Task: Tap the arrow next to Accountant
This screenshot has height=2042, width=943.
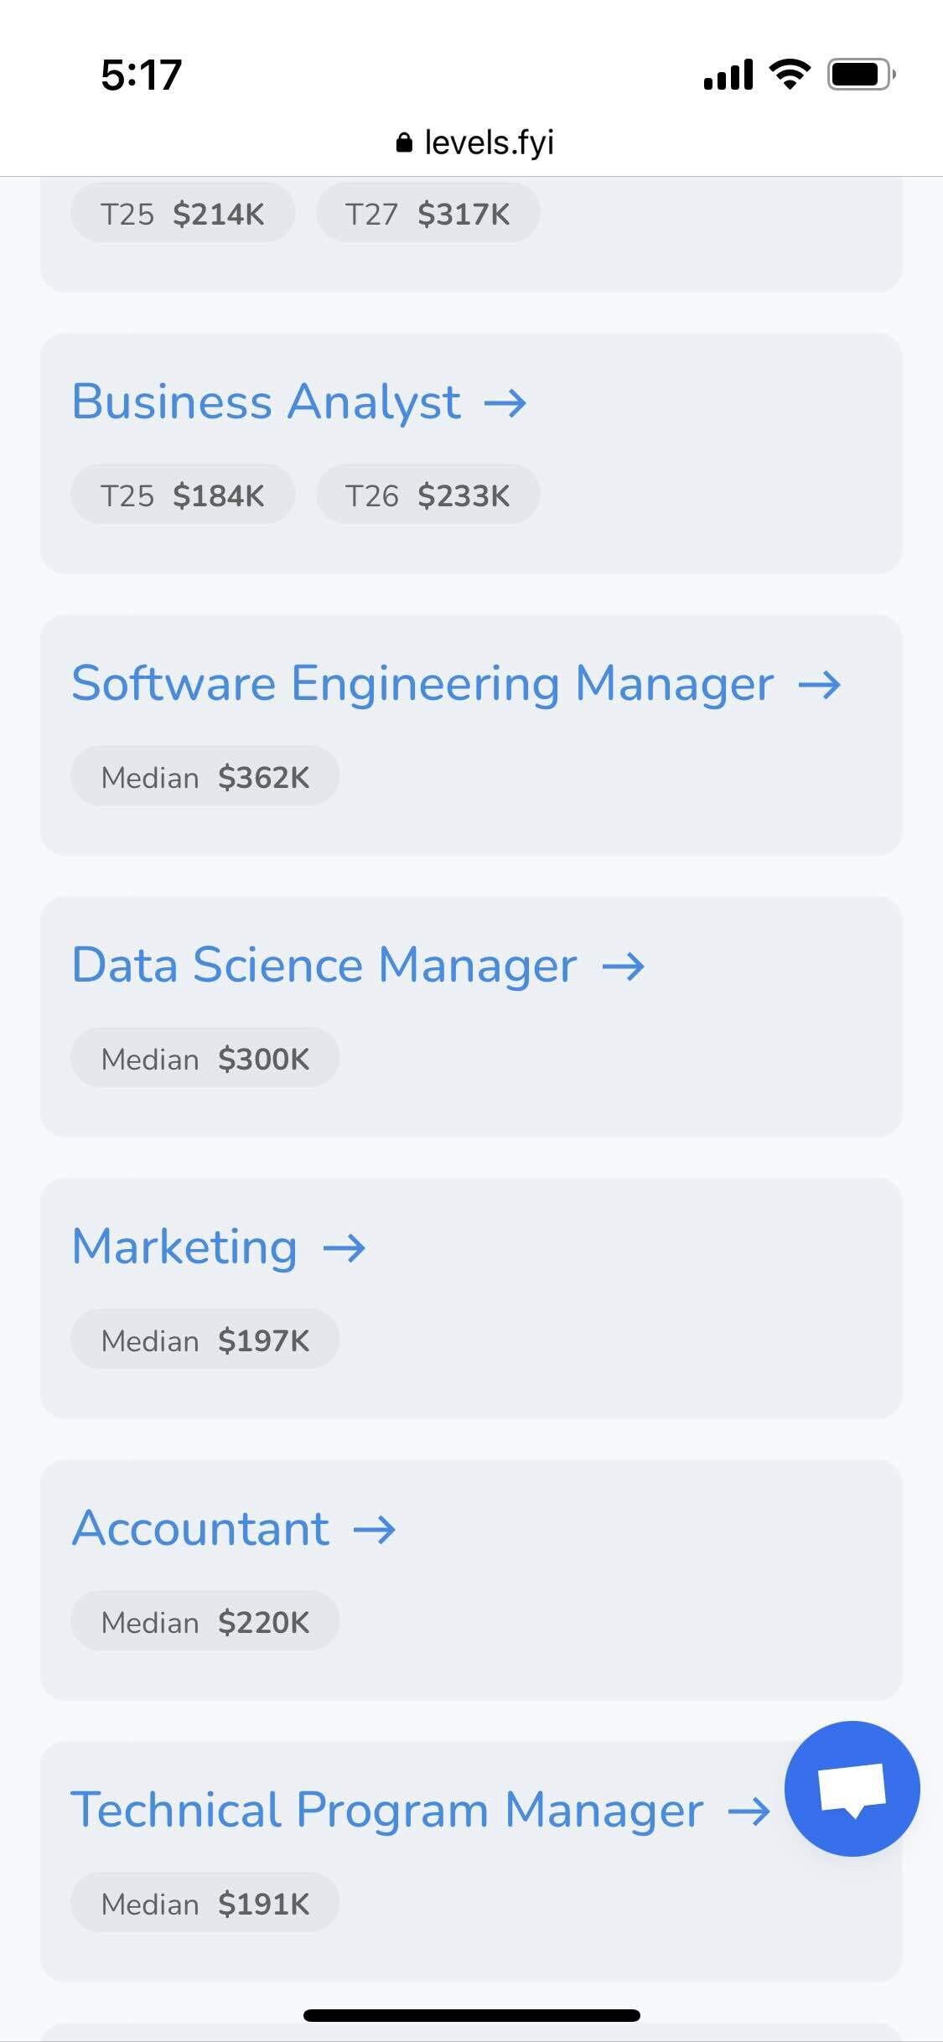Action: [375, 1531]
